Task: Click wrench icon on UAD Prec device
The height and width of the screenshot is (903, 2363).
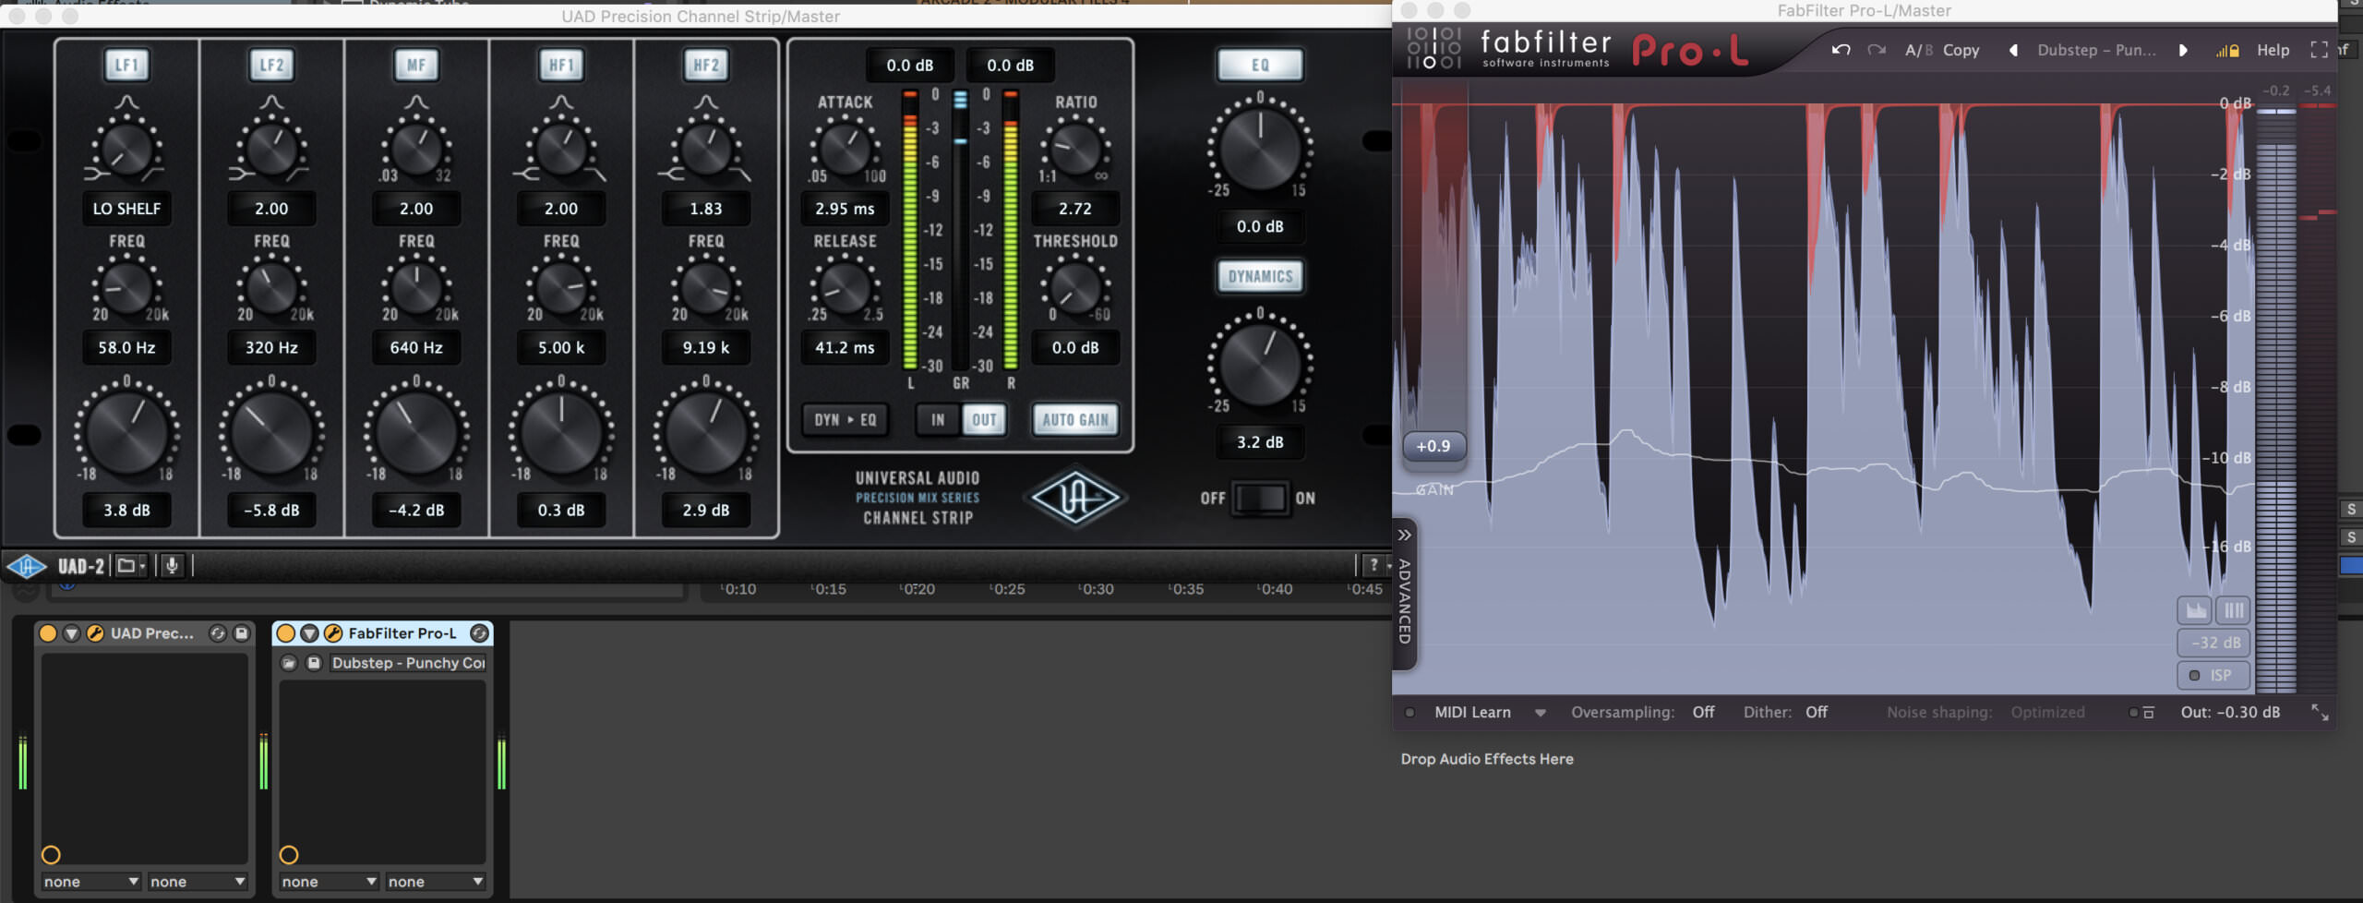Action: click(x=95, y=633)
